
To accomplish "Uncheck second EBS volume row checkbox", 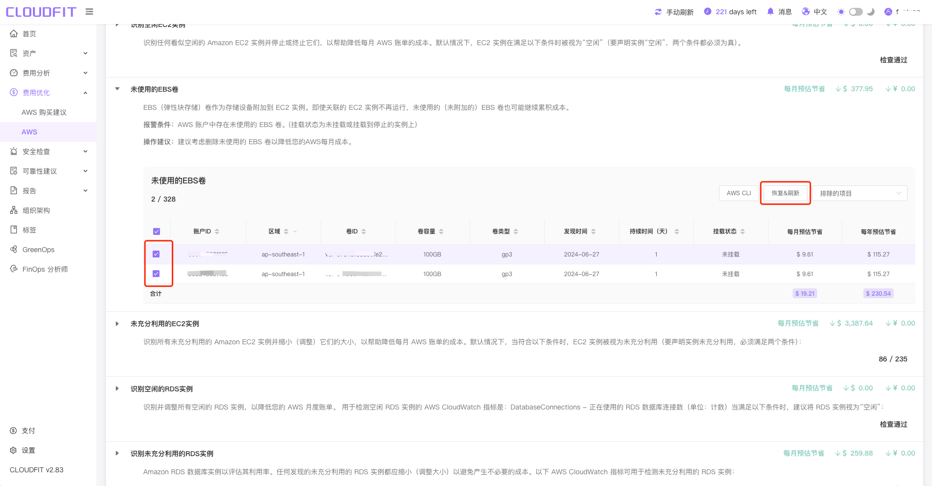I will click(x=156, y=274).
